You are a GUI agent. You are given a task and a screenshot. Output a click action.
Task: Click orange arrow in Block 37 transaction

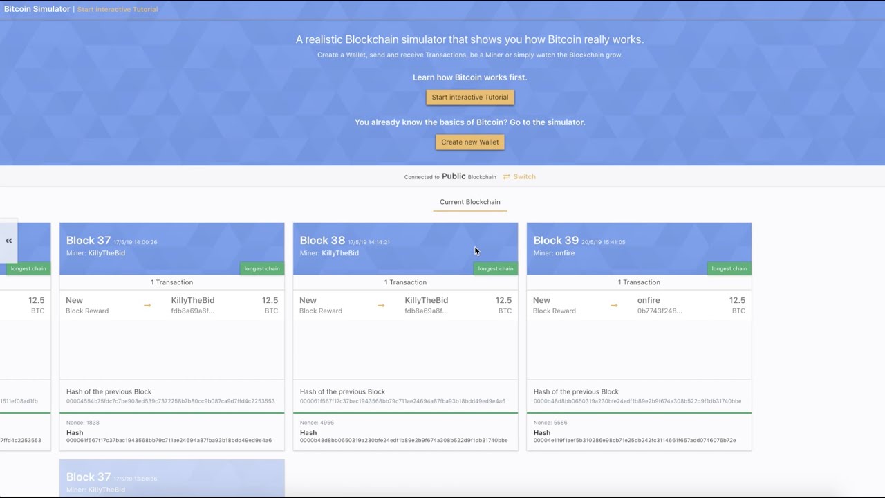(x=147, y=305)
